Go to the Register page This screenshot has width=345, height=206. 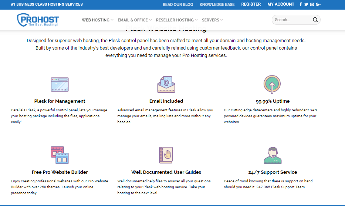251,4
